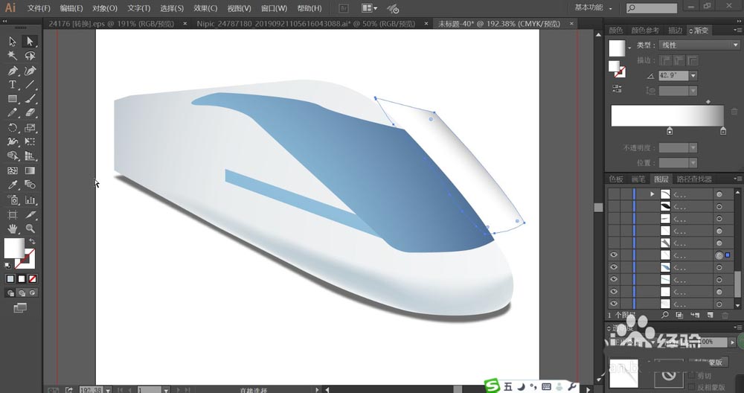Select the Column Graph tool
Viewport: 744px width, 393px height.
pyautogui.click(x=30, y=199)
